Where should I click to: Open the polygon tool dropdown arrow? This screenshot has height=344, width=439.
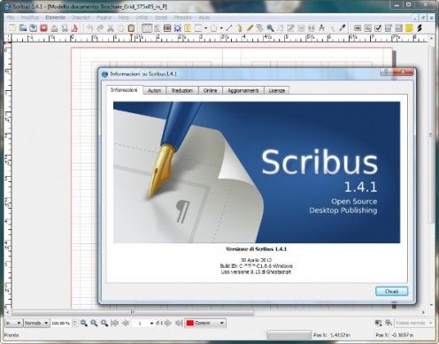pyautogui.click(x=221, y=28)
